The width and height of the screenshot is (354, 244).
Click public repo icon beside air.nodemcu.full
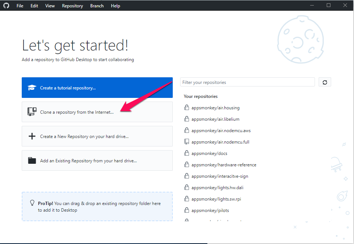pos(187,142)
